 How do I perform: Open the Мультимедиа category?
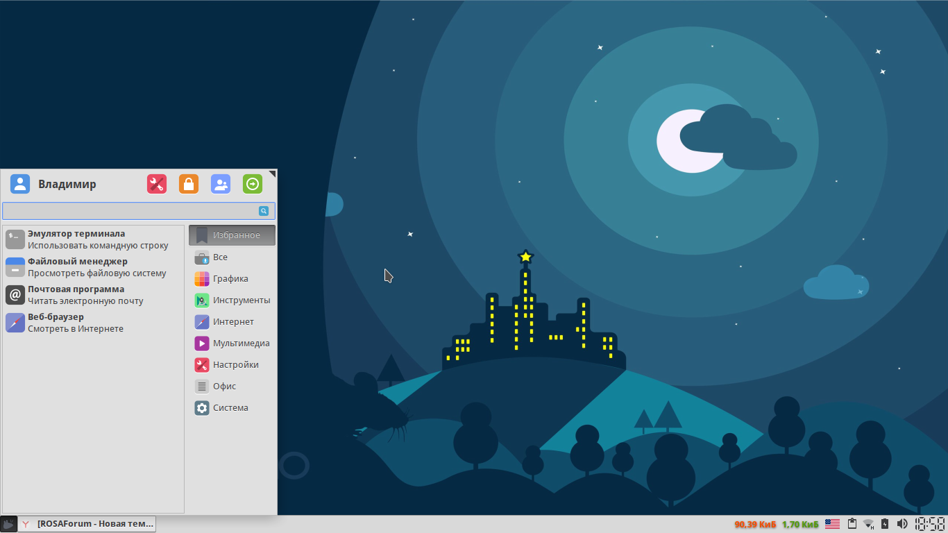[x=232, y=344]
